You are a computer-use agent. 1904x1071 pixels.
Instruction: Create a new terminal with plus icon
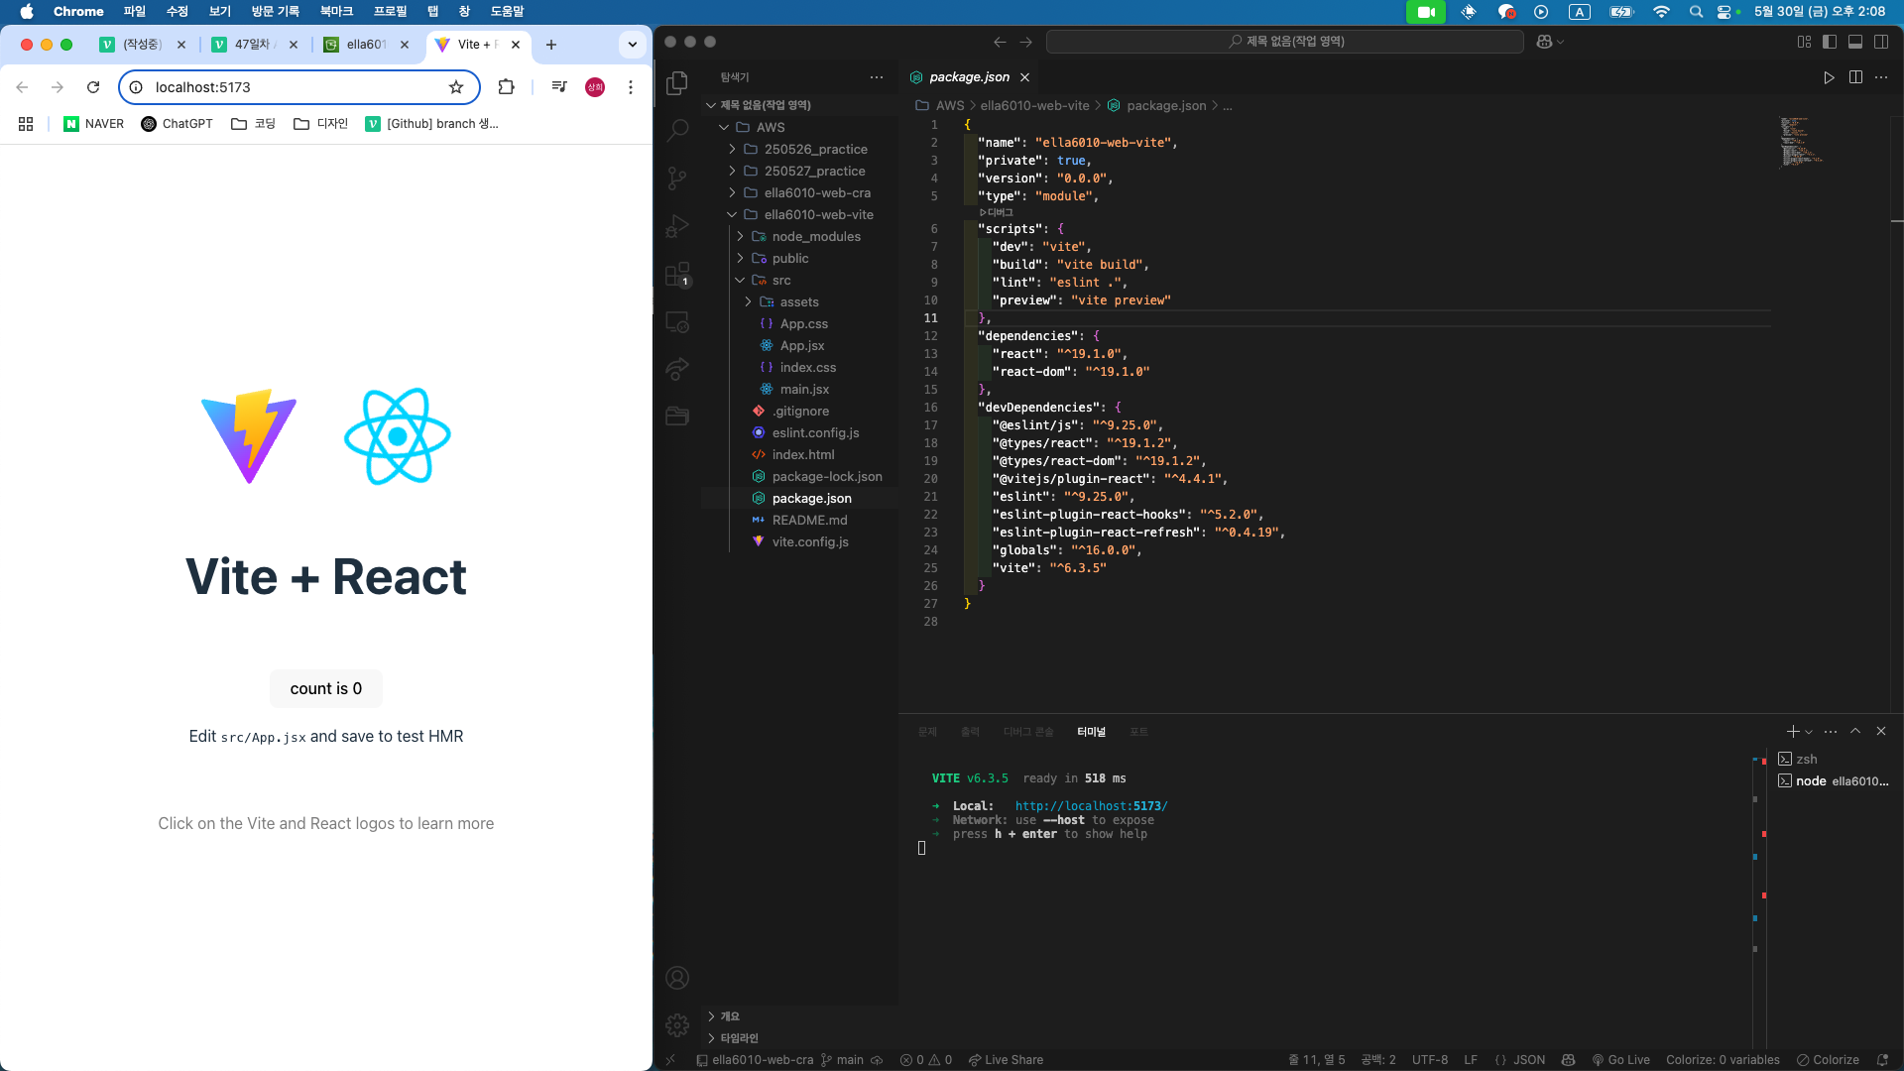[1793, 732]
